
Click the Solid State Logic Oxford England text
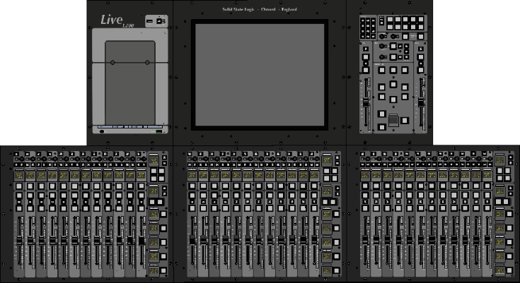pos(260,9)
